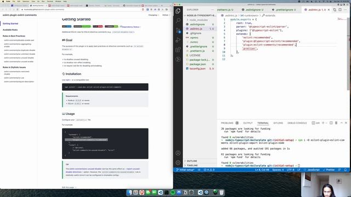Split the terminal panel
Viewport: 351px width, 197px height.
[x=331, y=123]
